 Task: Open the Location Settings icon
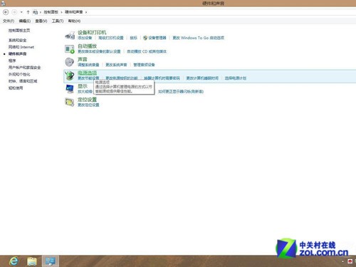click(x=70, y=103)
